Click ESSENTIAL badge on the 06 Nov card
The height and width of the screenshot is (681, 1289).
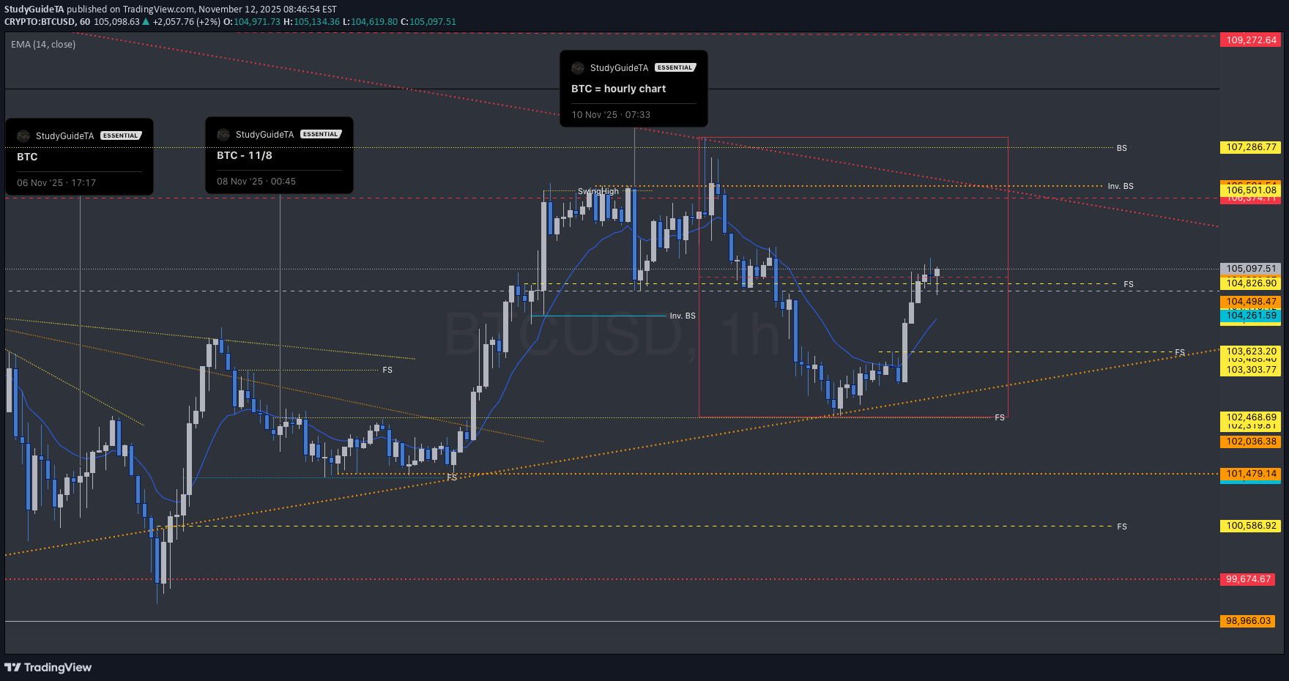click(121, 135)
